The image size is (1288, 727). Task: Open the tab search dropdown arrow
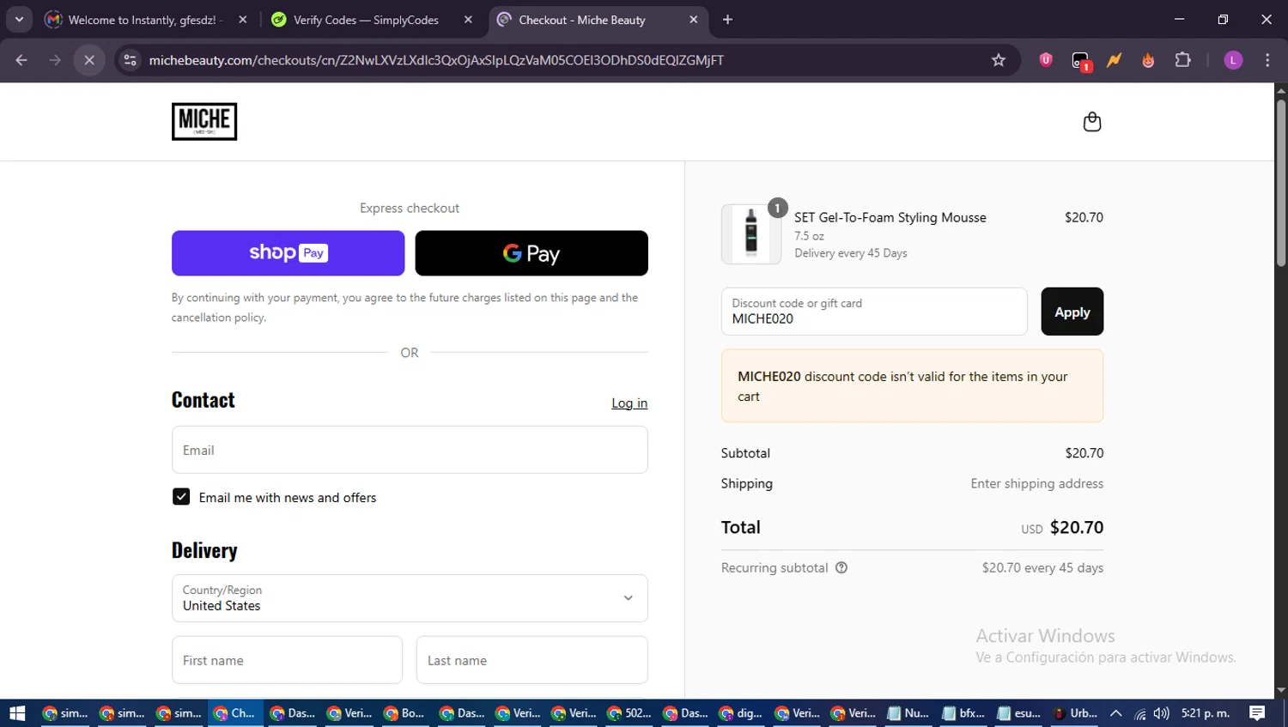(19, 19)
